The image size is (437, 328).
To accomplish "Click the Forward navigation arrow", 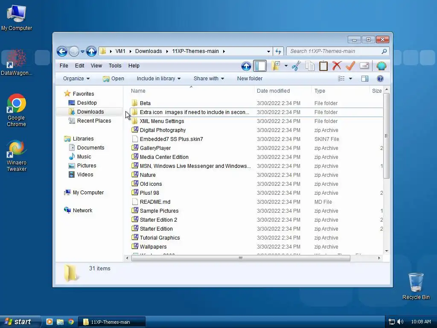I will 74,51.
